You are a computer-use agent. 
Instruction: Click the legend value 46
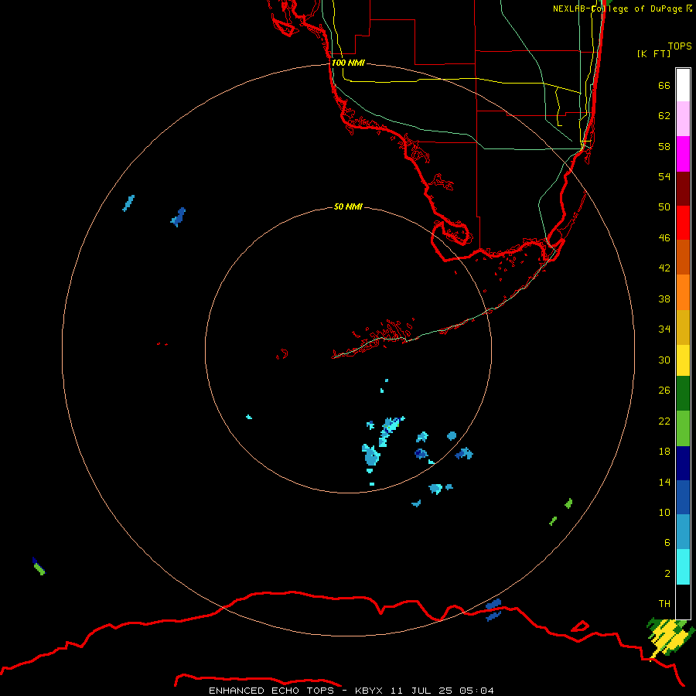664,238
